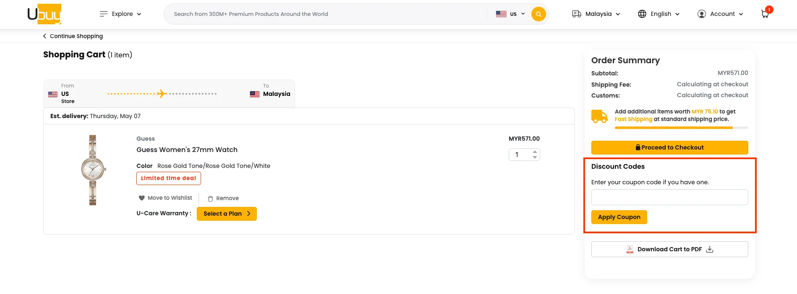Click the MYR571.00 item price

tap(524, 139)
